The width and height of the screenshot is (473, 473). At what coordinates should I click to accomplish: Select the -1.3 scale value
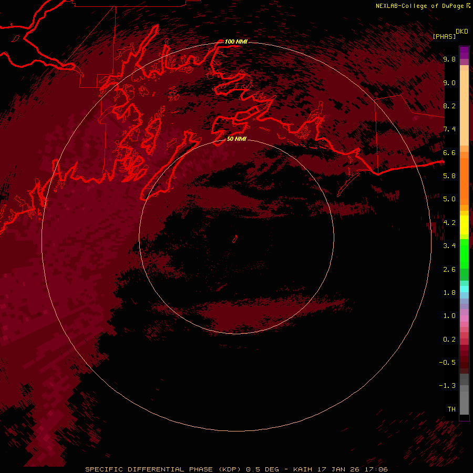coord(447,386)
